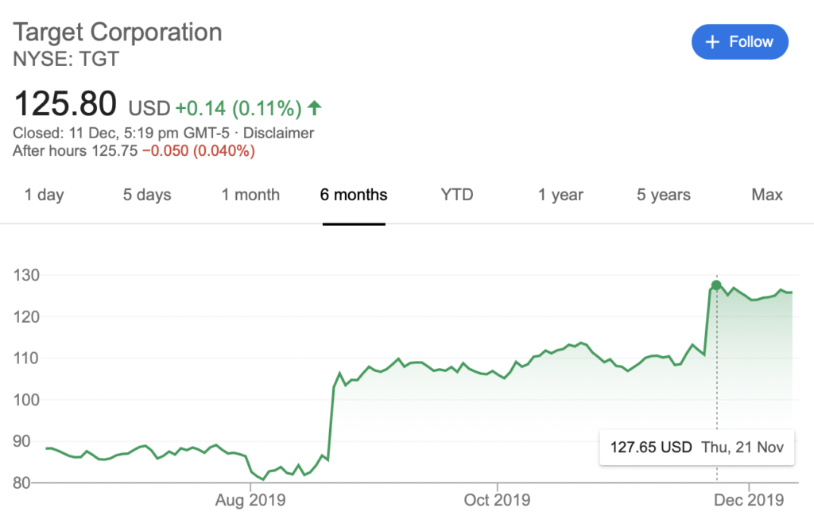The height and width of the screenshot is (531, 814).
Task: Click the Oct 2019 axis label
Action: coord(497,500)
